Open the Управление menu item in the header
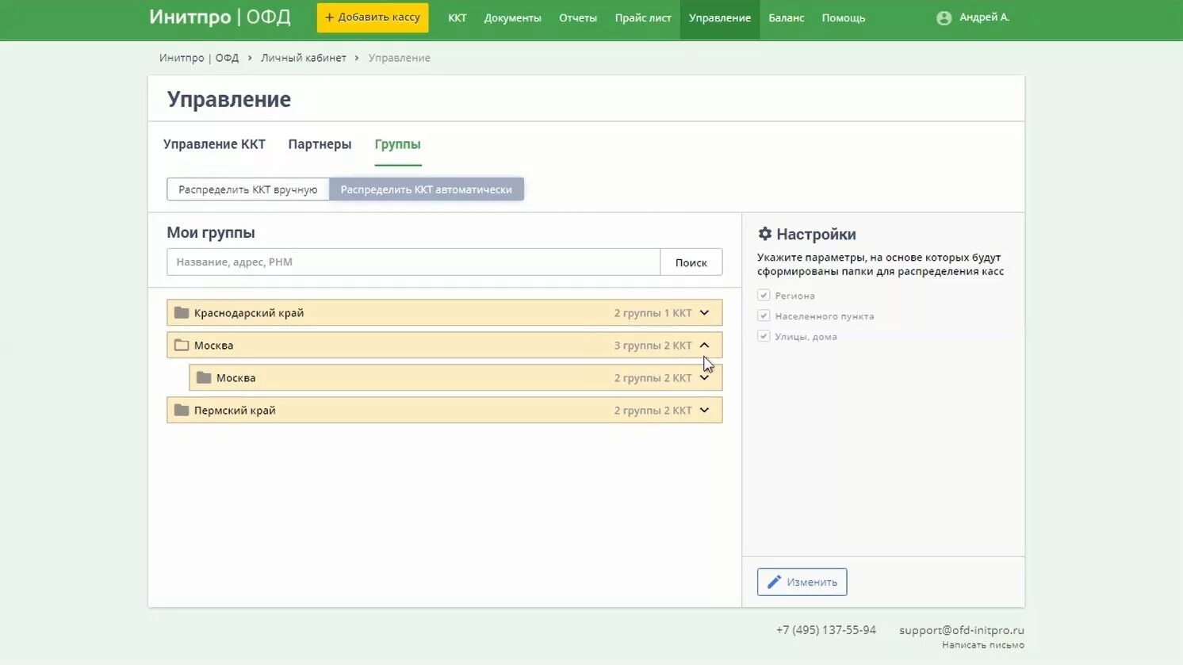 click(720, 17)
